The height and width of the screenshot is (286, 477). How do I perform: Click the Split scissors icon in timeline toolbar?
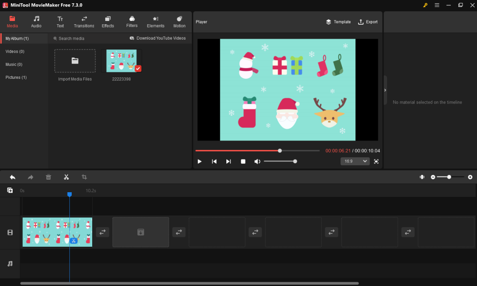point(66,177)
